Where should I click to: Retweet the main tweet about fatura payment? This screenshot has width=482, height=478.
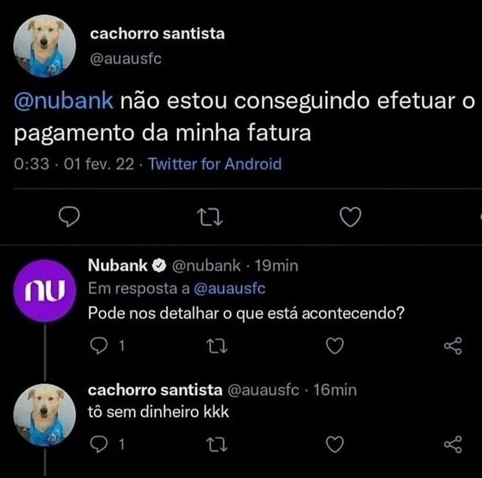210,217
